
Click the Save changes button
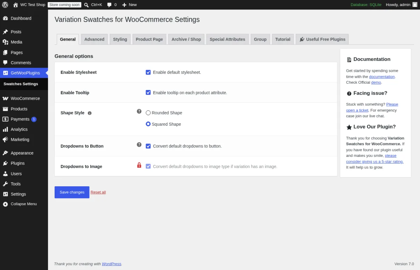[72, 192]
